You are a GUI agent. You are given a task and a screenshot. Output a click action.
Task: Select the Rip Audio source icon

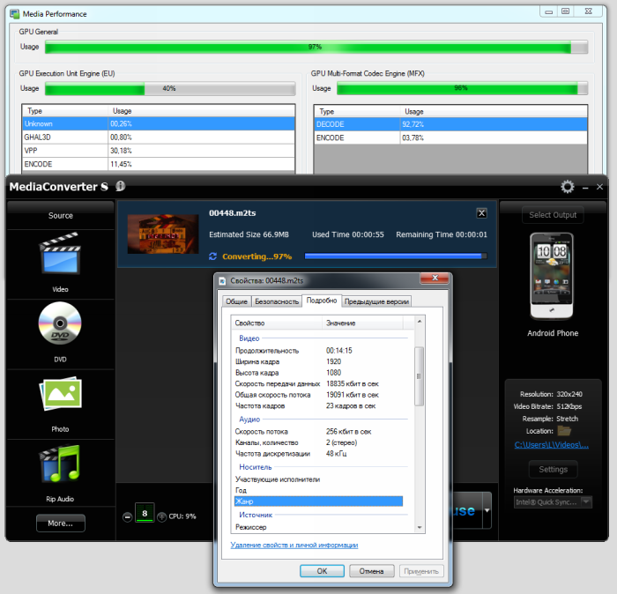click(60, 466)
